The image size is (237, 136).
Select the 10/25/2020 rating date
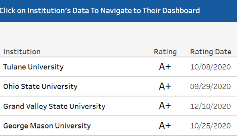pyautogui.click(x=211, y=126)
